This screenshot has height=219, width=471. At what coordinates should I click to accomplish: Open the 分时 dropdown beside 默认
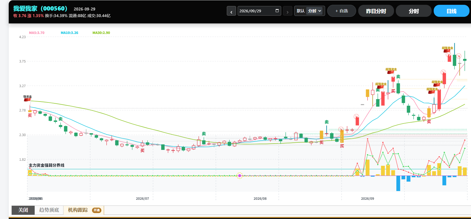(x=314, y=11)
